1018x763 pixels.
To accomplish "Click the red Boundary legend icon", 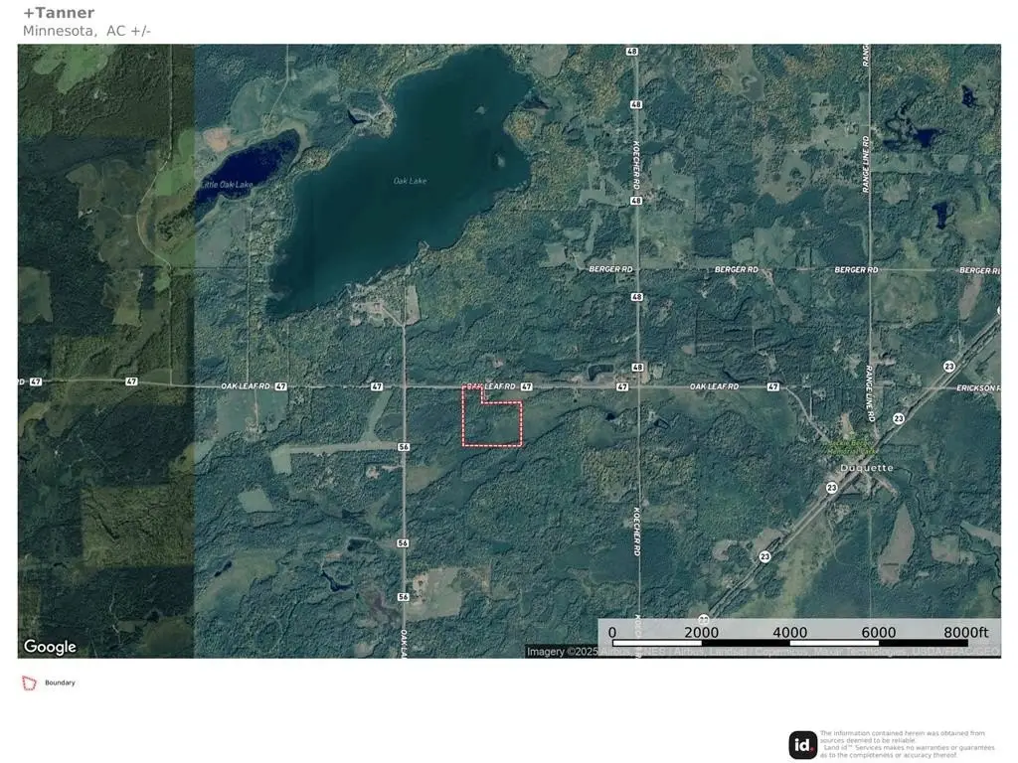I will [x=29, y=684].
